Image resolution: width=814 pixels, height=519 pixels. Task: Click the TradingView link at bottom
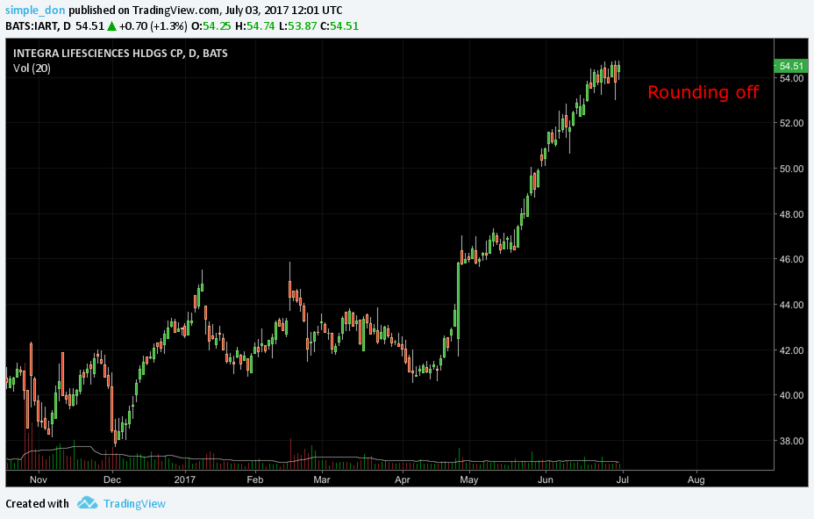pos(134,504)
